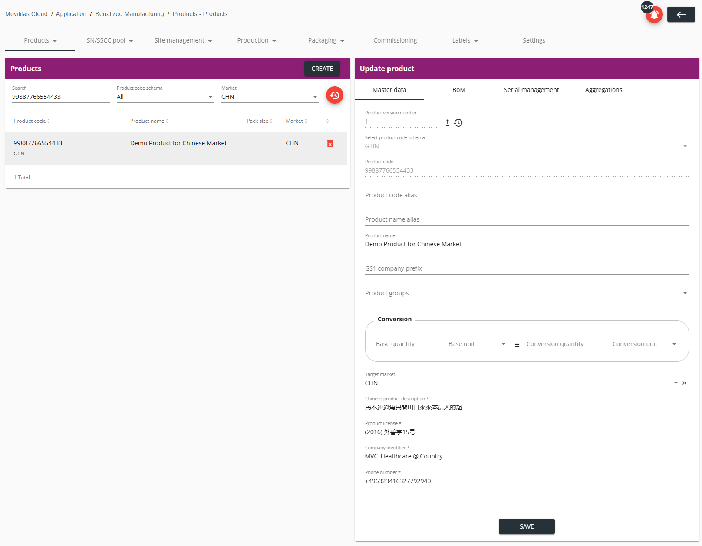Image resolution: width=702 pixels, height=546 pixels.
Task: Reset search filters with red history button
Action: tap(335, 95)
